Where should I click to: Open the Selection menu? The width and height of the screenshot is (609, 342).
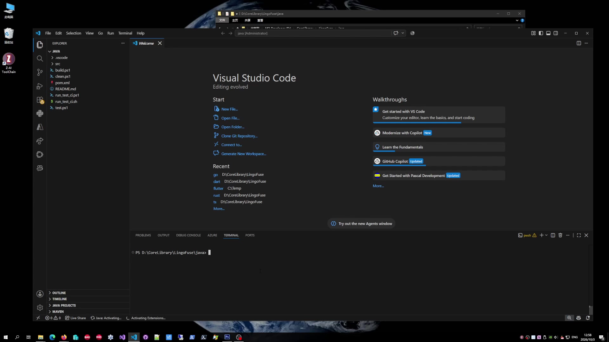(74, 33)
